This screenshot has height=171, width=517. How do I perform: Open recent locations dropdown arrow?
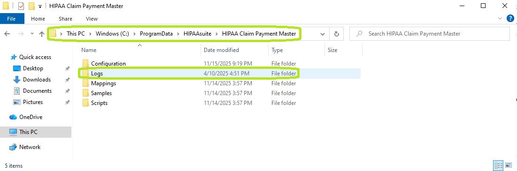tap(32, 34)
